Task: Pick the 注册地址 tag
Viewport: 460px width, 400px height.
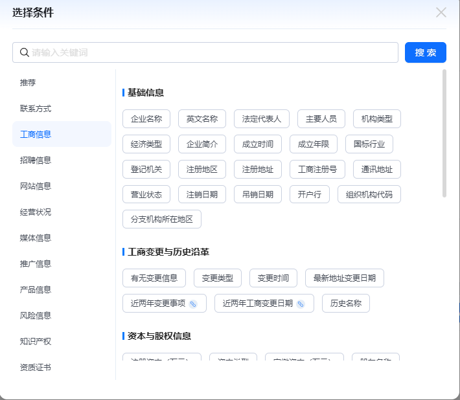Action: pos(258,169)
